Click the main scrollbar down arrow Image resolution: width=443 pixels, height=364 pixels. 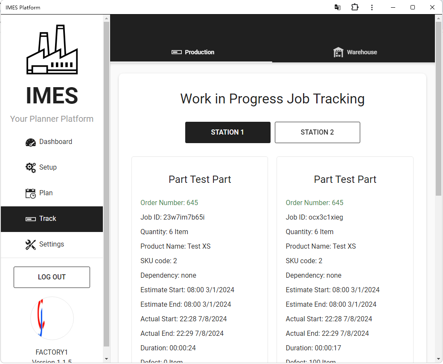[x=438, y=359]
